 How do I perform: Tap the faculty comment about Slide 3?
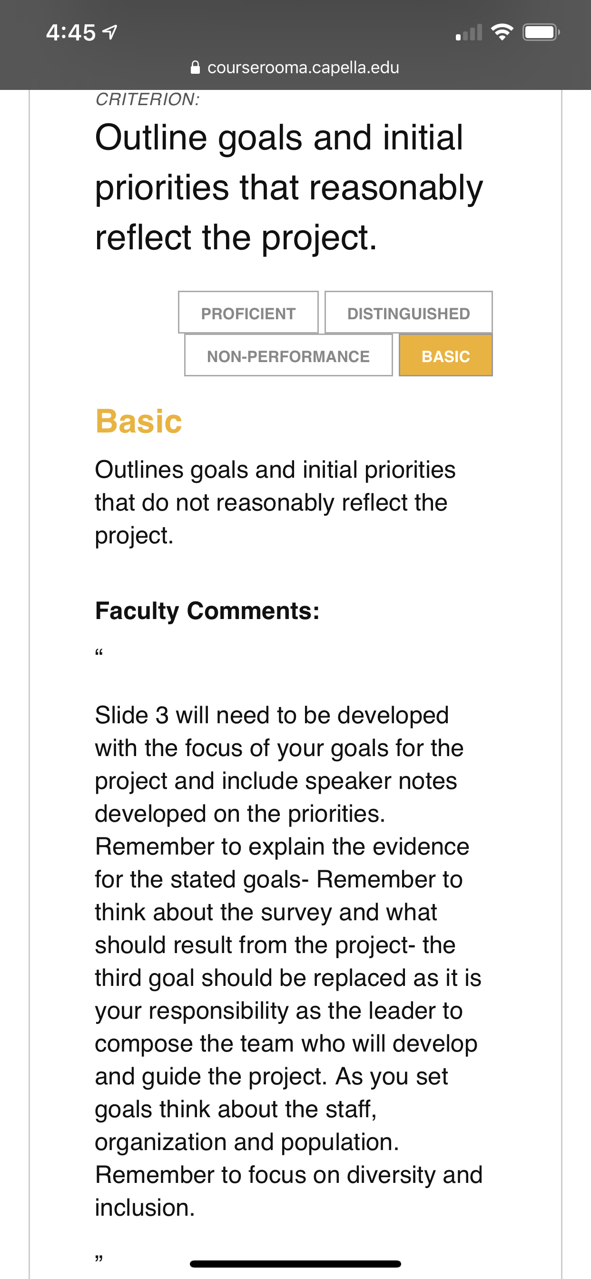pyautogui.click(x=289, y=961)
